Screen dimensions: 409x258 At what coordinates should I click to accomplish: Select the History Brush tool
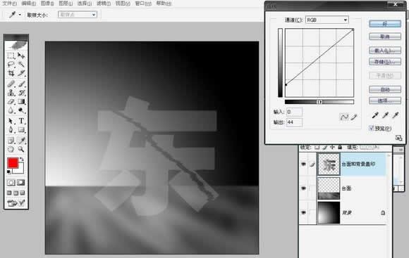[x=21, y=93]
